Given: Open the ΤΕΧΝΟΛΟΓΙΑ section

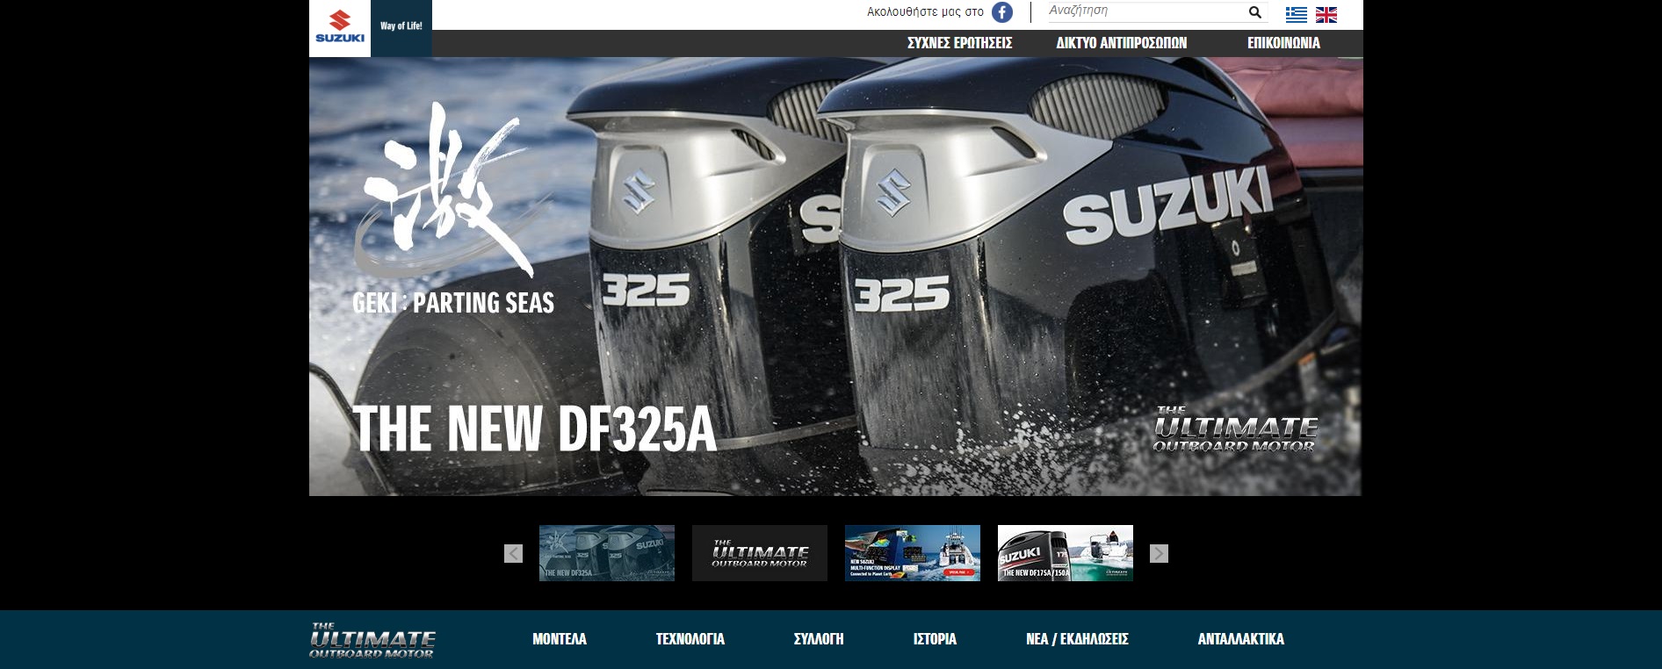Looking at the screenshot, I should click(690, 639).
